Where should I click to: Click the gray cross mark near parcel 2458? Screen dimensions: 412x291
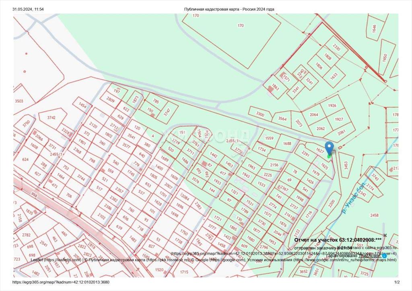(x=385, y=235)
